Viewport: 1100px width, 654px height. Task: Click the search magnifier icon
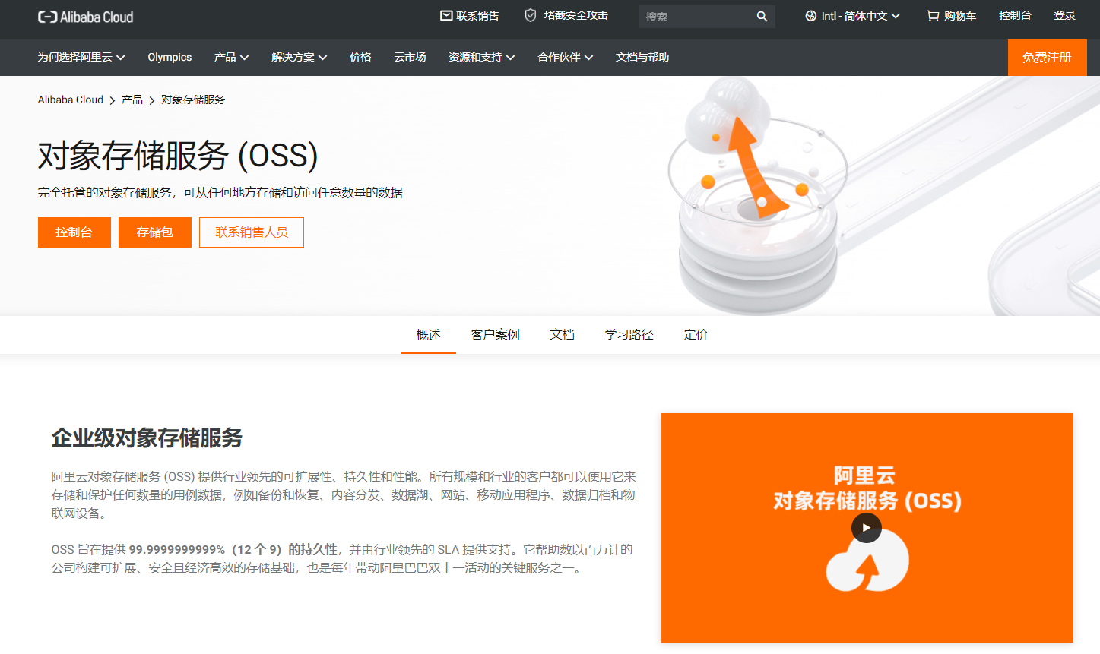762,17
